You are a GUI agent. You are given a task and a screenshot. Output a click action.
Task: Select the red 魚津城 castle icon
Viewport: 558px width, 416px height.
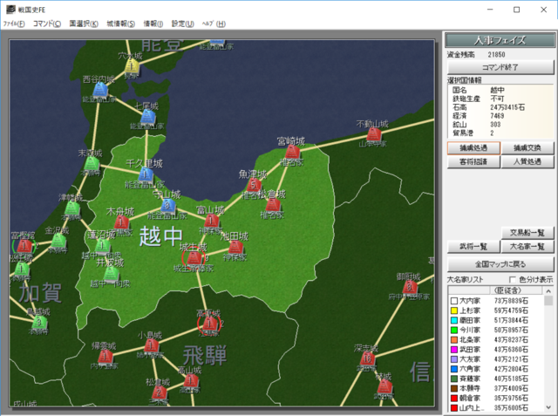click(254, 185)
